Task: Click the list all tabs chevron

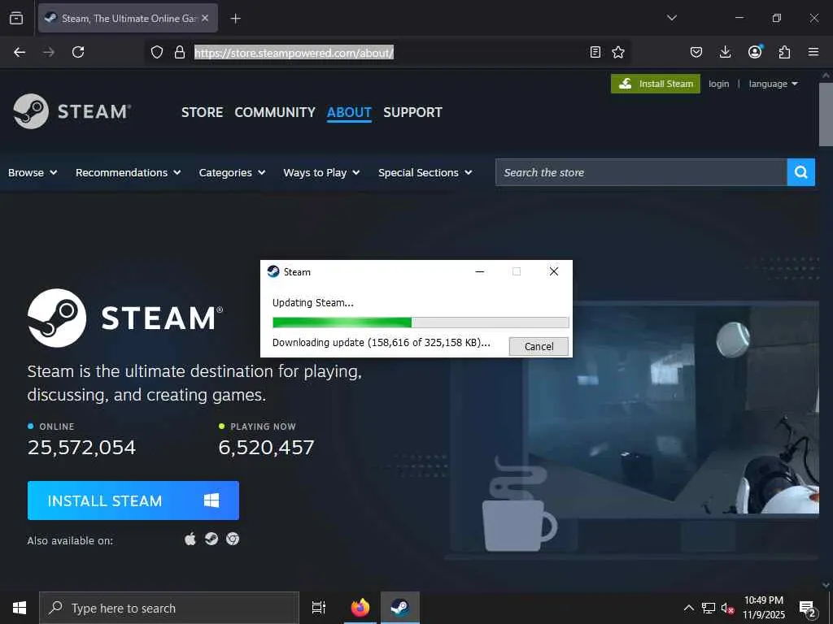Action: click(x=671, y=18)
